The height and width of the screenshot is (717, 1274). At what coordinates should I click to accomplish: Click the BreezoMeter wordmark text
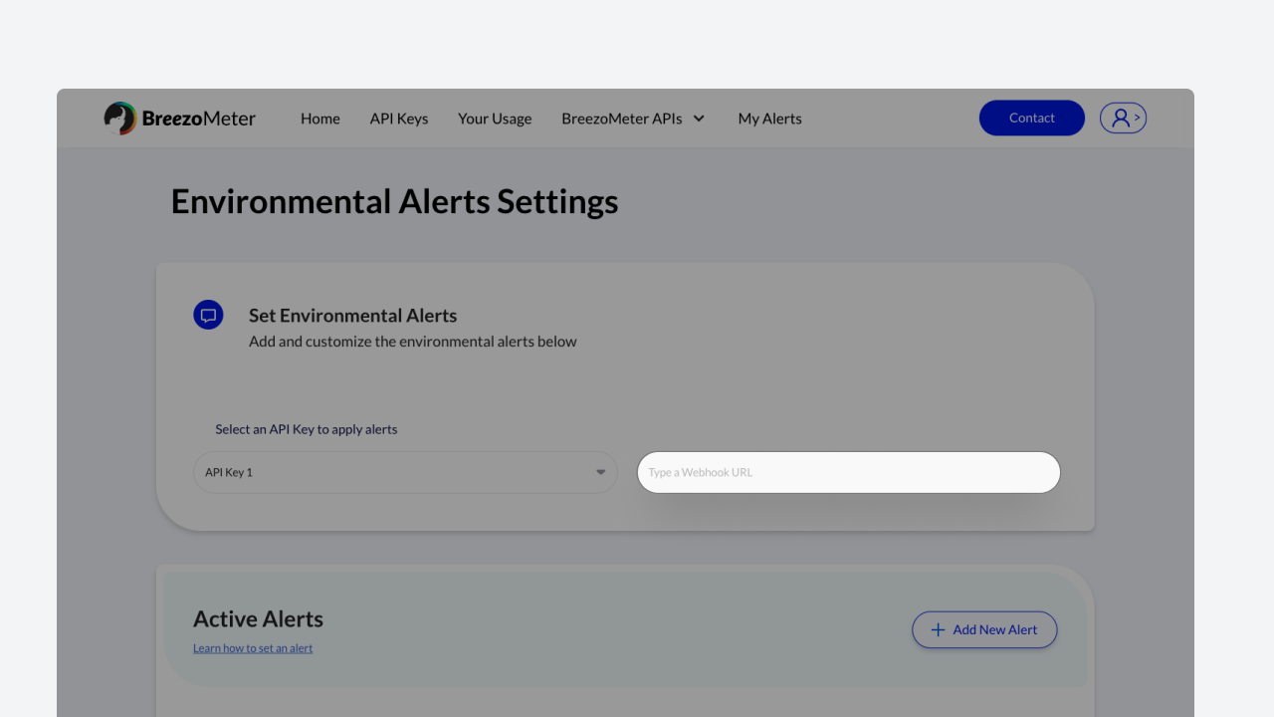click(x=198, y=119)
